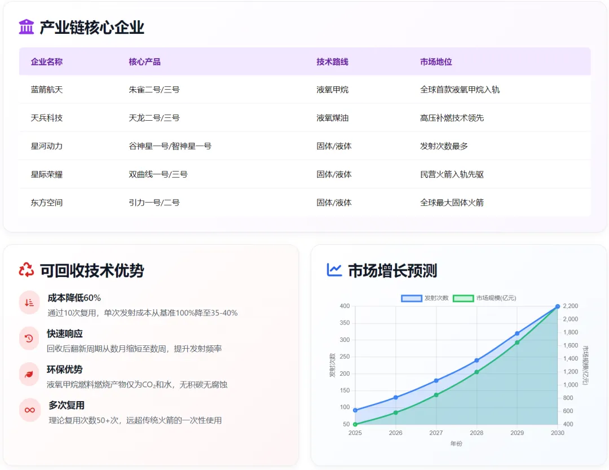609x470 pixels.
Task: Click the 发射次数最多 cell
Action: (x=444, y=146)
